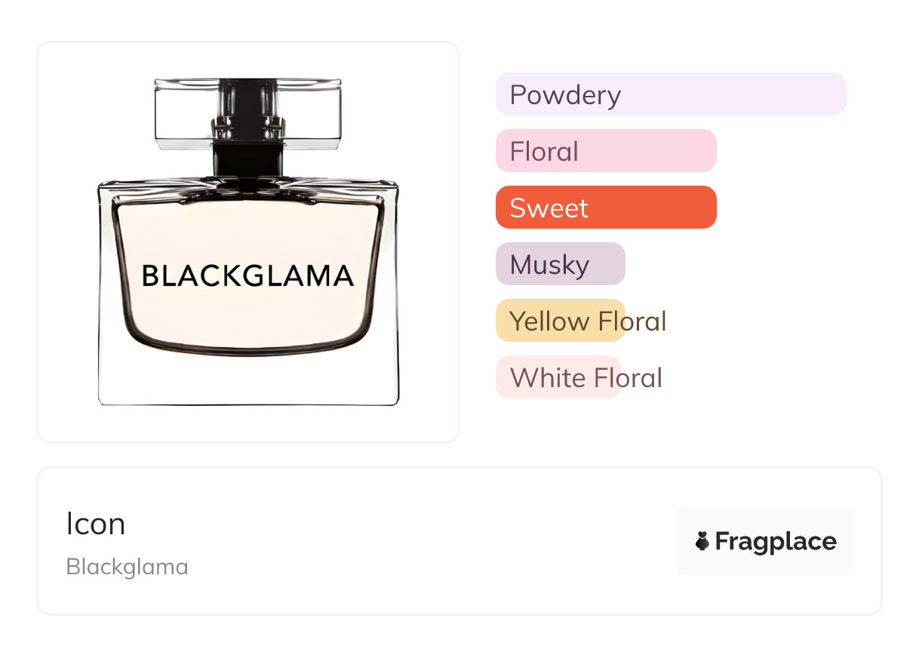Click the "Icon" fragrance title
The width and height of the screenshot is (919, 652).
(x=96, y=524)
